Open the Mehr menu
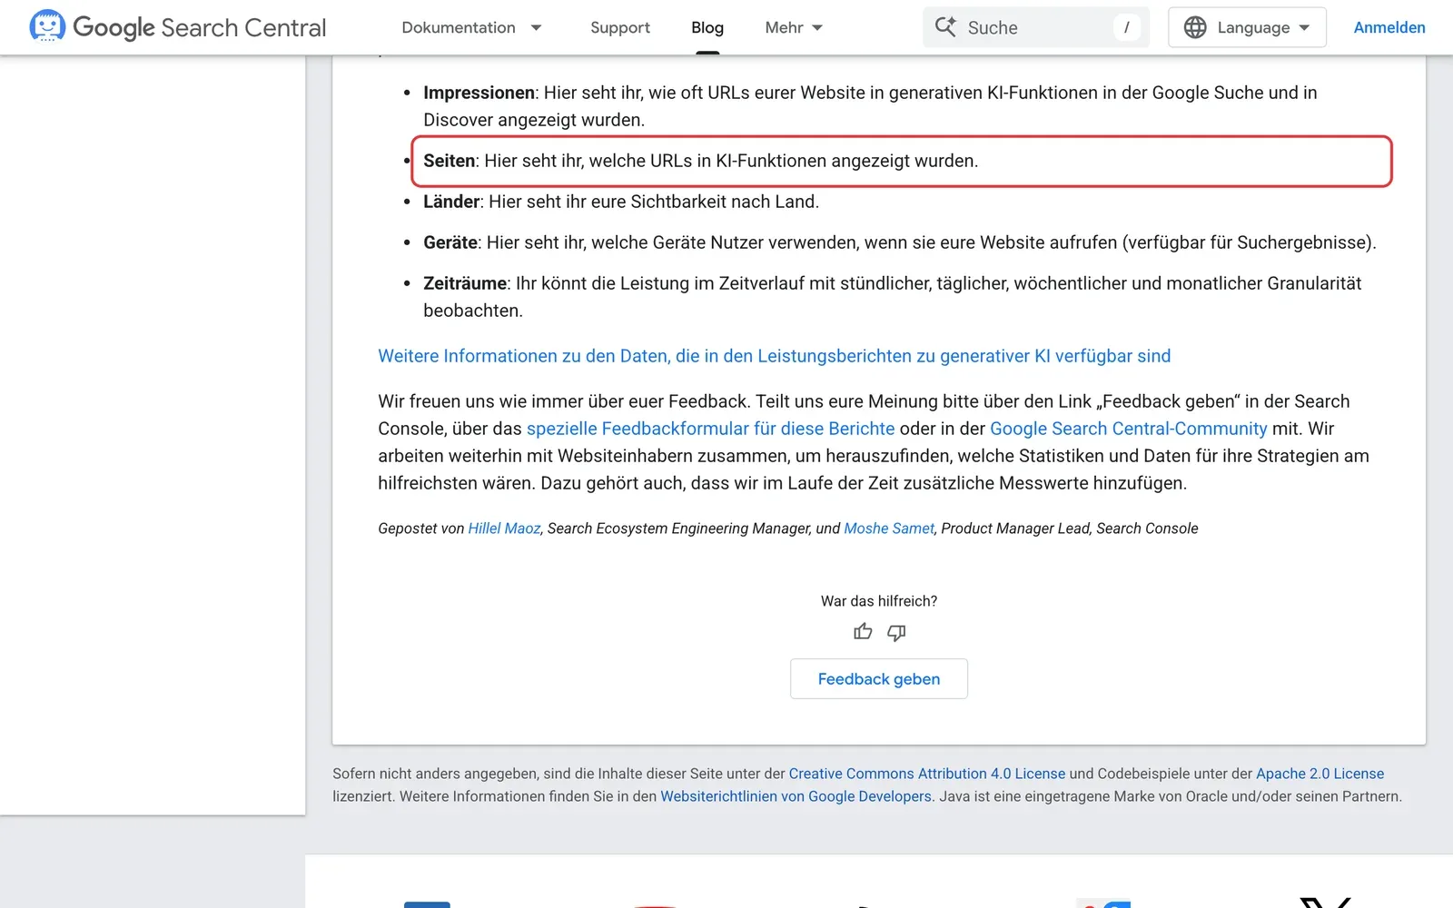 (784, 27)
